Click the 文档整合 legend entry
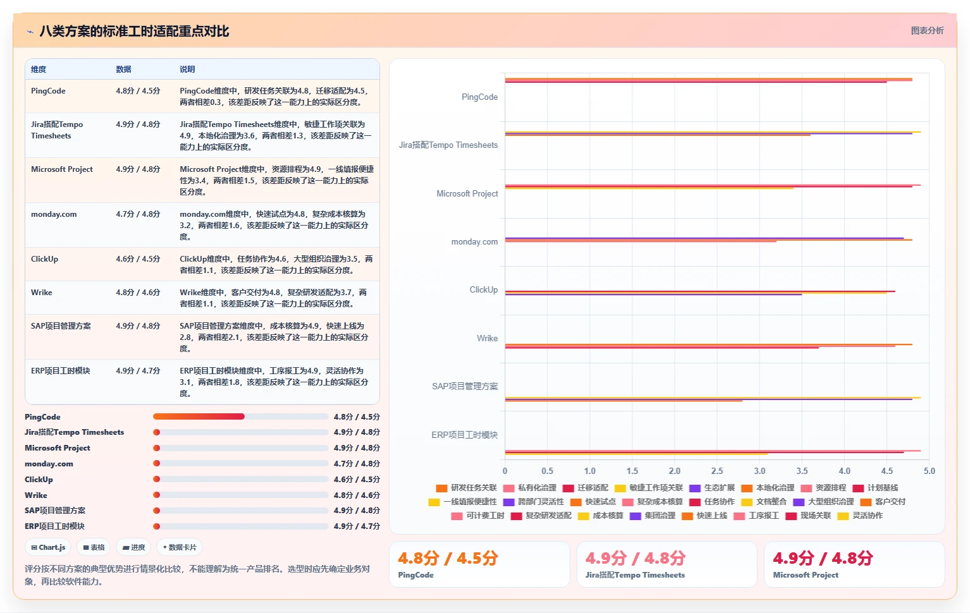This screenshot has width=970, height=613. point(764,502)
